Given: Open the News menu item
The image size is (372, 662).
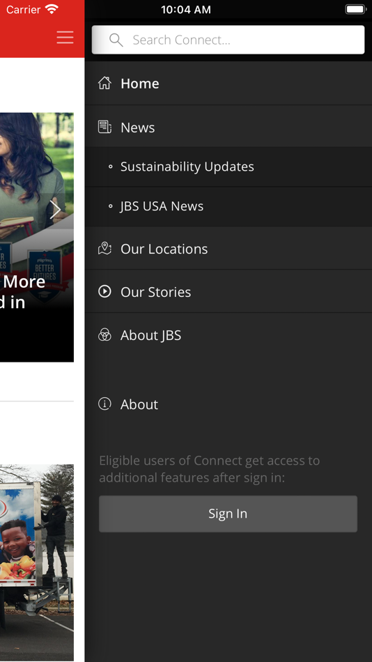Looking at the screenshot, I should point(228,127).
